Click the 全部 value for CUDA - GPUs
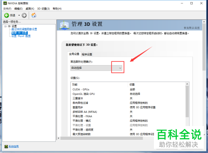 click(x=132, y=90)
